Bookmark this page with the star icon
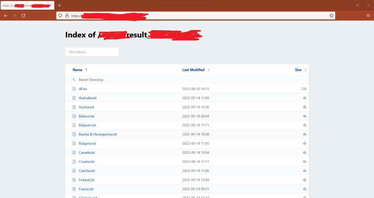 pyautogui.click(x=332, y=16)
